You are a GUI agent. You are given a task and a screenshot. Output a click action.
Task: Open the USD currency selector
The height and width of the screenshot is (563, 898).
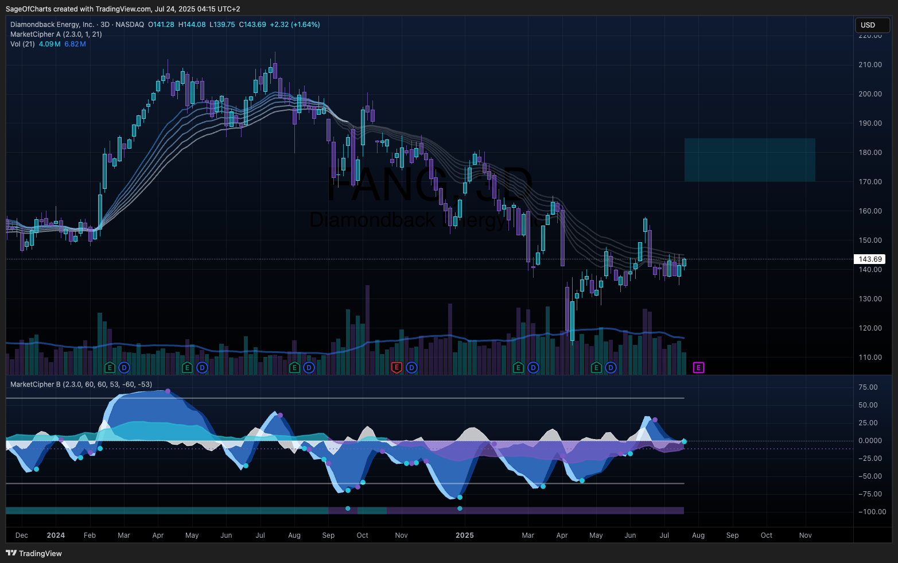(x=872, y=25)
